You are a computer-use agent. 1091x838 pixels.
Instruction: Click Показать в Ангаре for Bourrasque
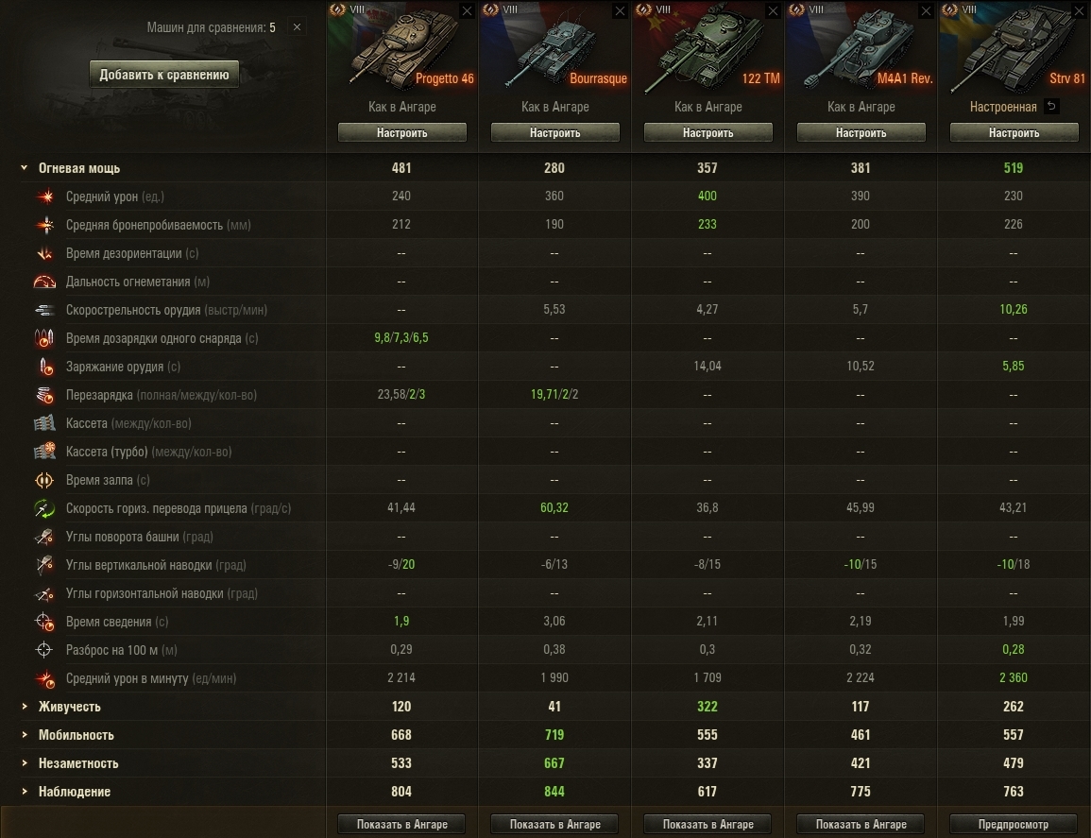pyautogui.click(x=555, y=824)
